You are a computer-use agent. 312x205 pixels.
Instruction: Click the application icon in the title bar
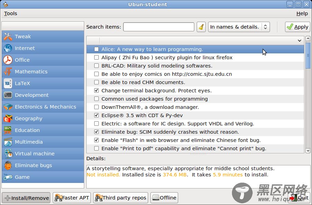click(6, 4)
